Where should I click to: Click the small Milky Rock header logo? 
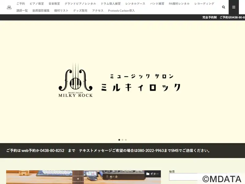coord(9,7)
